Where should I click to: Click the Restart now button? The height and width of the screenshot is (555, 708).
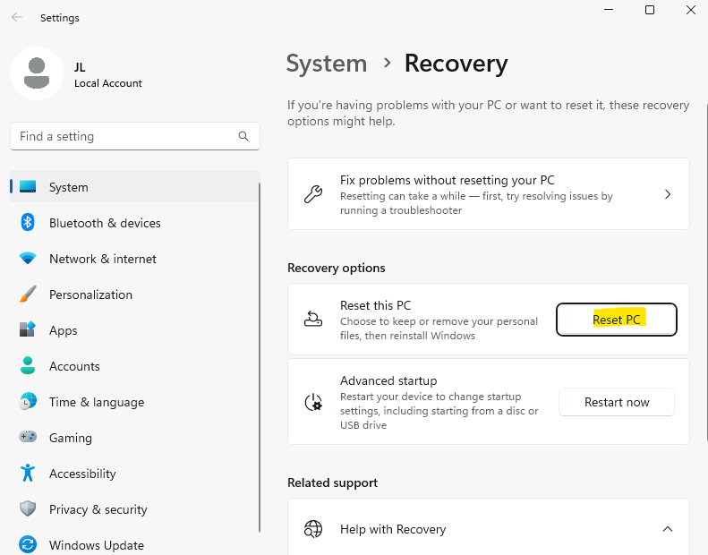click(617, 402)
